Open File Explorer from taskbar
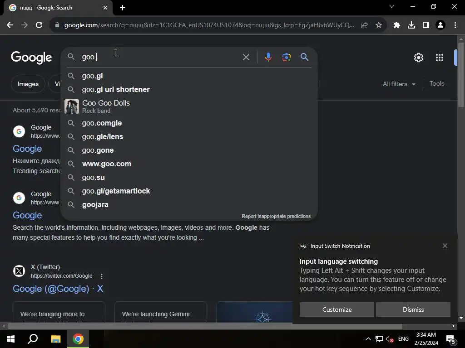This screenshot has height=348, width=465. (55, 339)
